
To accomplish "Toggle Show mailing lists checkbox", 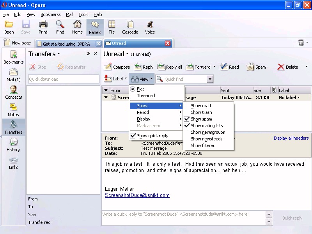I will pos(207,126).
